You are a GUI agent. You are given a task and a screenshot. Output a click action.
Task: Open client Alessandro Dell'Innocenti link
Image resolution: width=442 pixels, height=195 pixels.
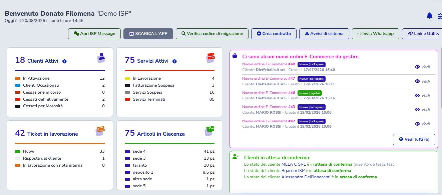point(306,177)
